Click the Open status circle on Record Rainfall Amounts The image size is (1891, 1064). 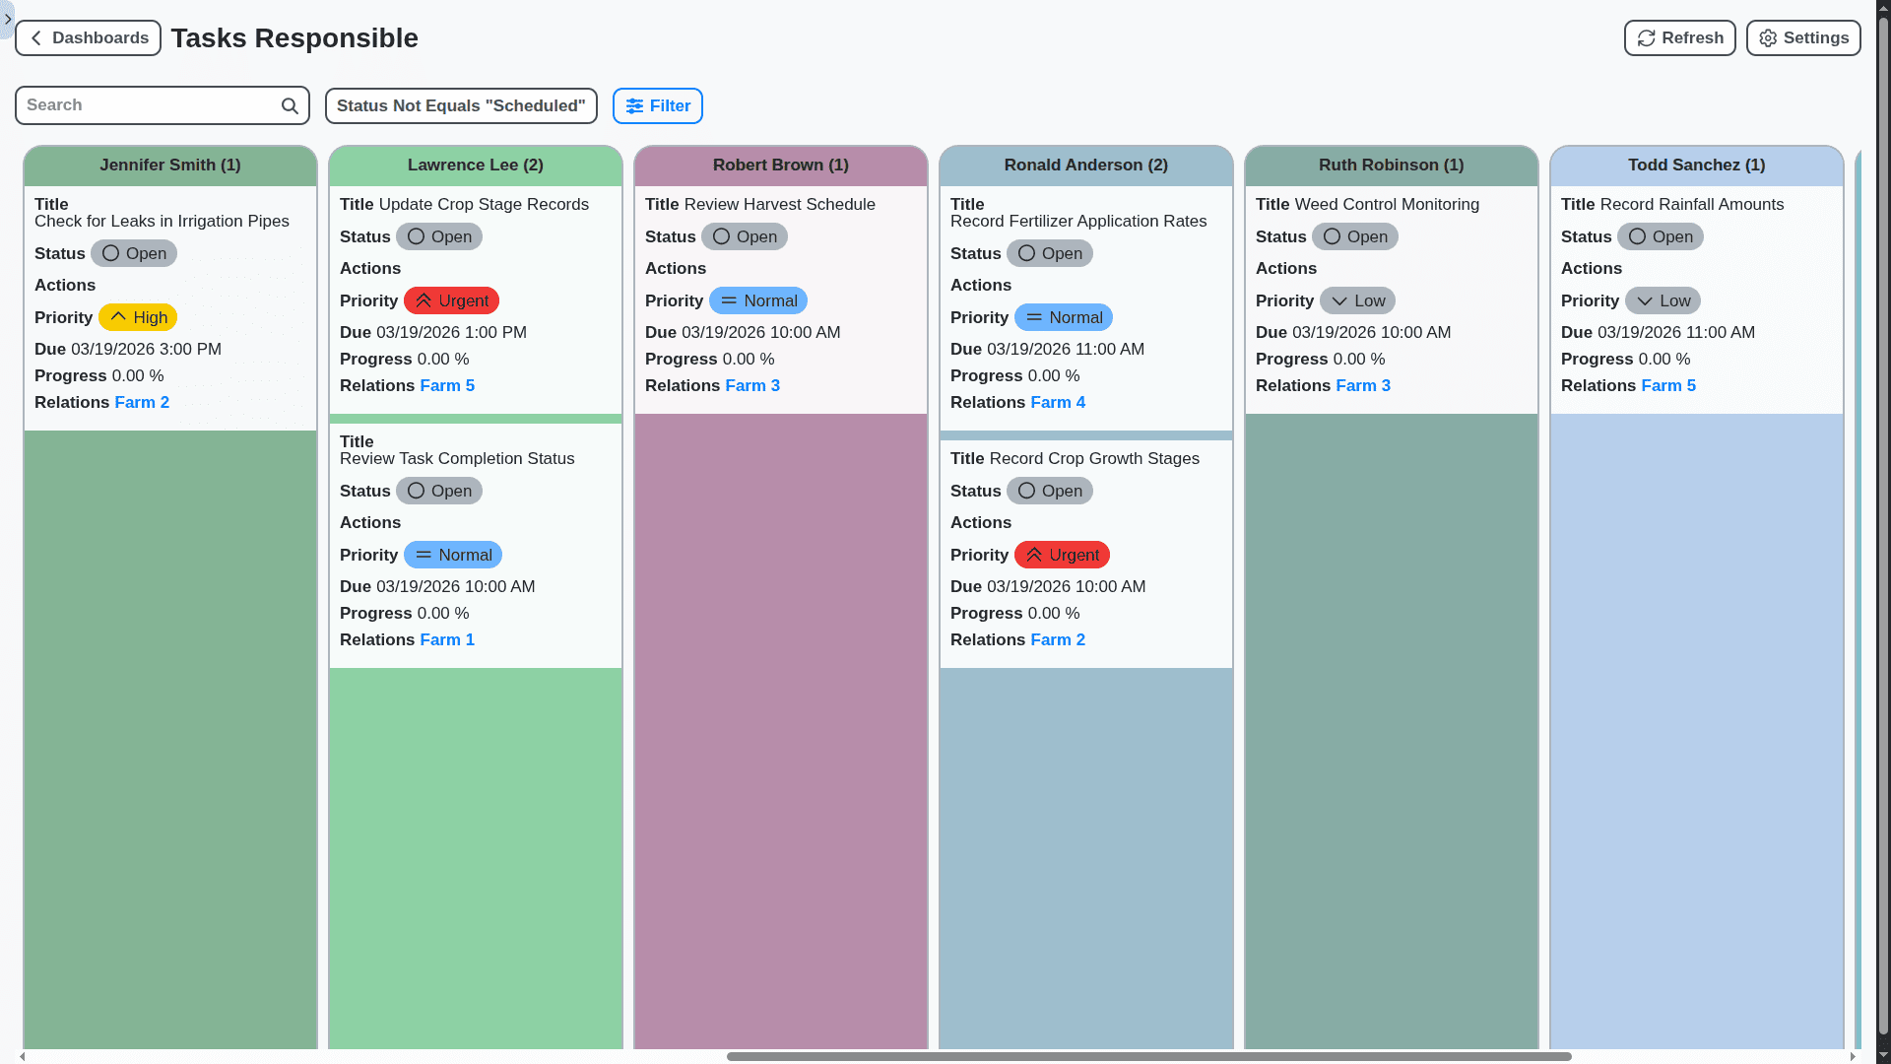coord(1637,236)
